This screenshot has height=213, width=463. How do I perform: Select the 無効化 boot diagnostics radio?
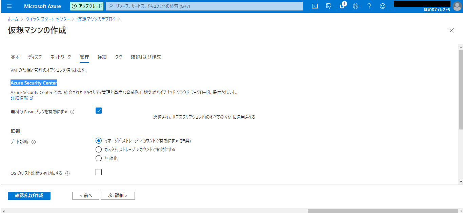click(99, 158)
